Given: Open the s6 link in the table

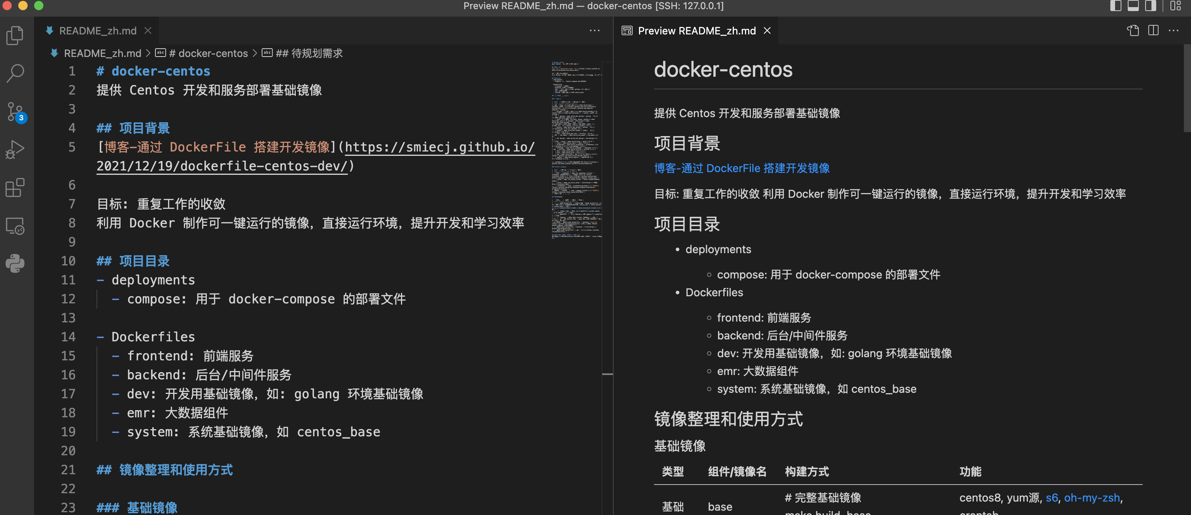Looking at the screenshot, I should [x=1051, y=498].
